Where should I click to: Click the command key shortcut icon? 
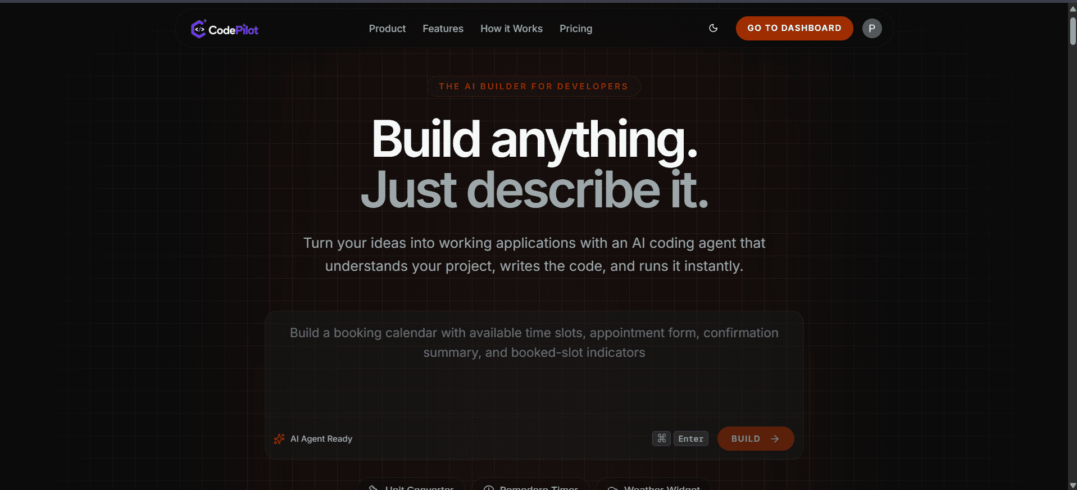pyautogui.click(x=662, y=438)
